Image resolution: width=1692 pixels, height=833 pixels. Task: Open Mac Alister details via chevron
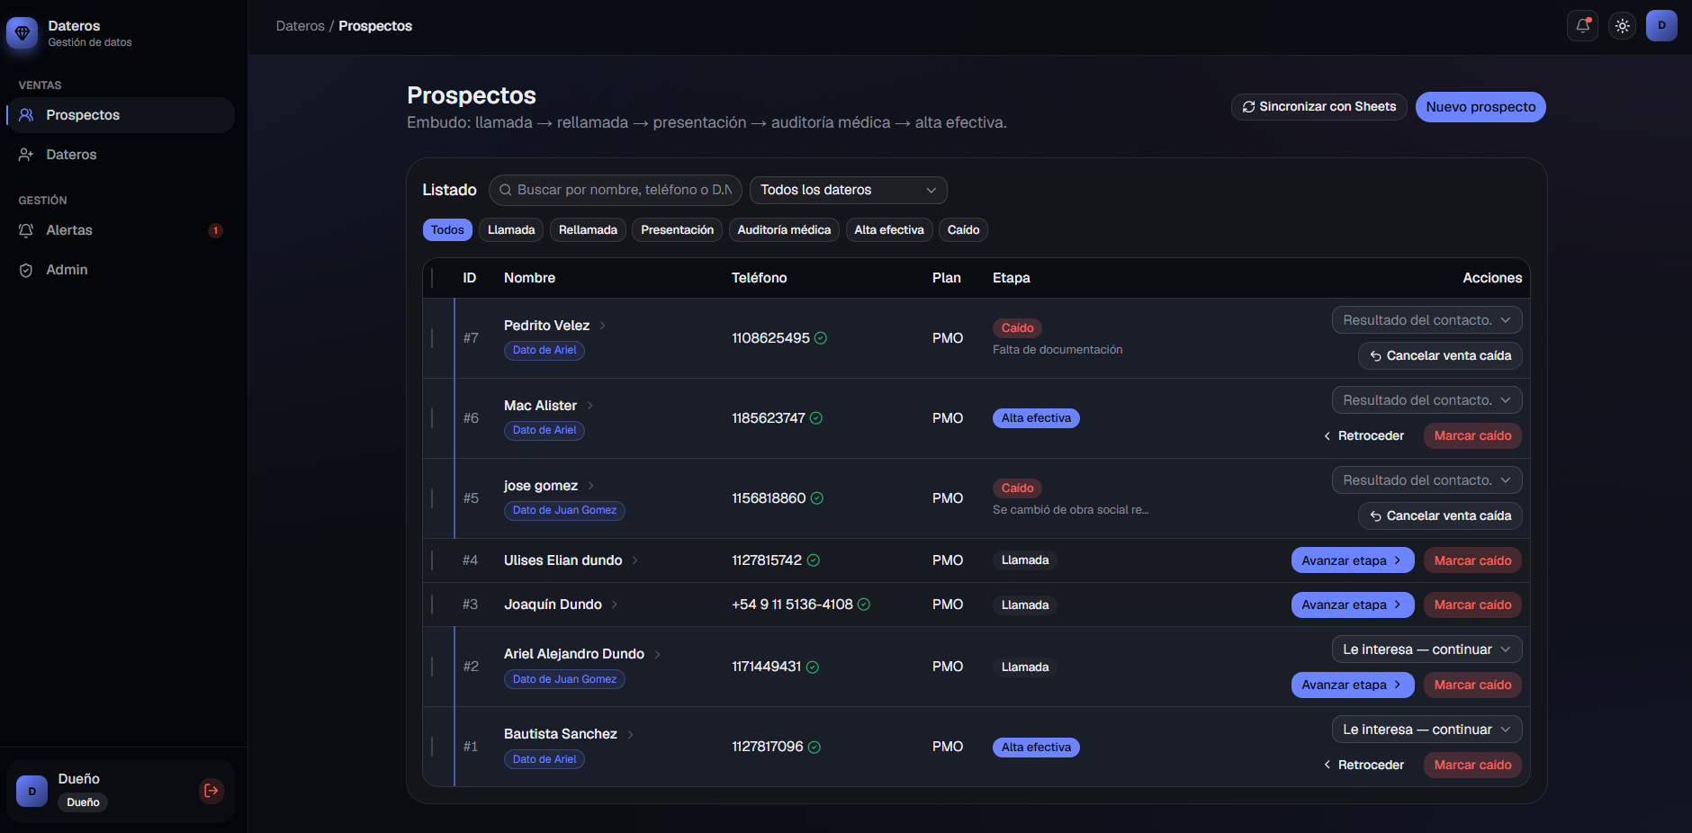coord(590,406)
